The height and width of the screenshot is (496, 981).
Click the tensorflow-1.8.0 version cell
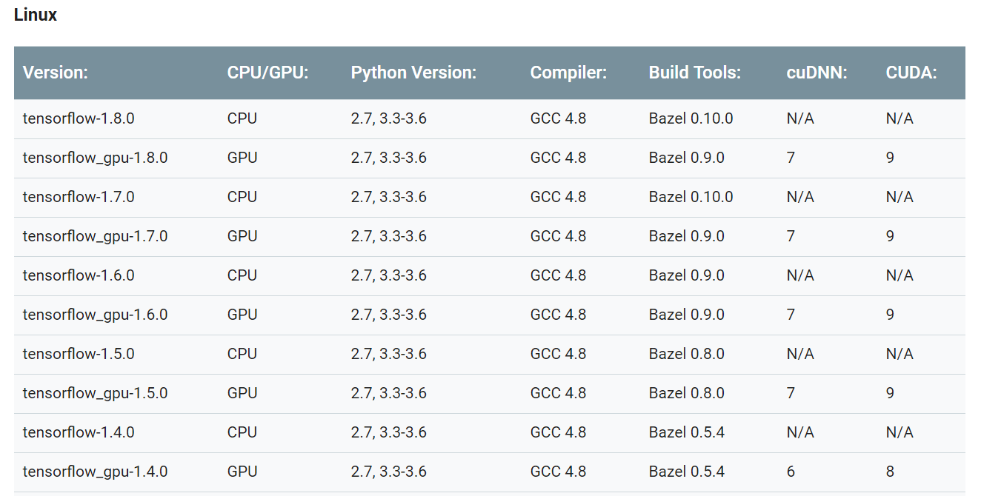(x=79, y=118)
